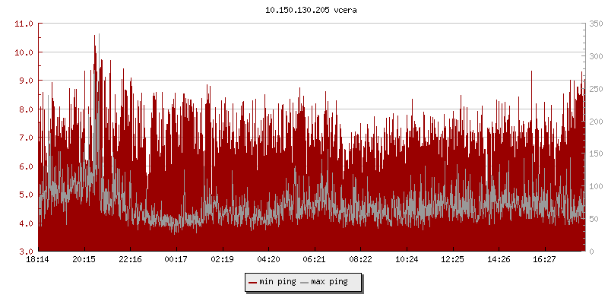Click the gray max ping legend swatch
This screenshot has height=304, width=608.
(305, 282)
